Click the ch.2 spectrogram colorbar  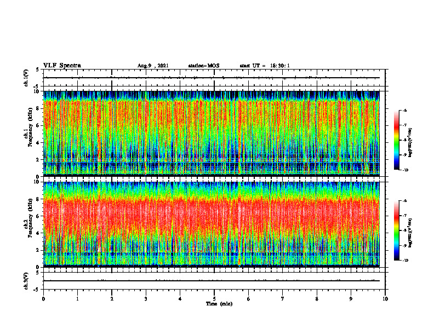(x=396, y=230)
